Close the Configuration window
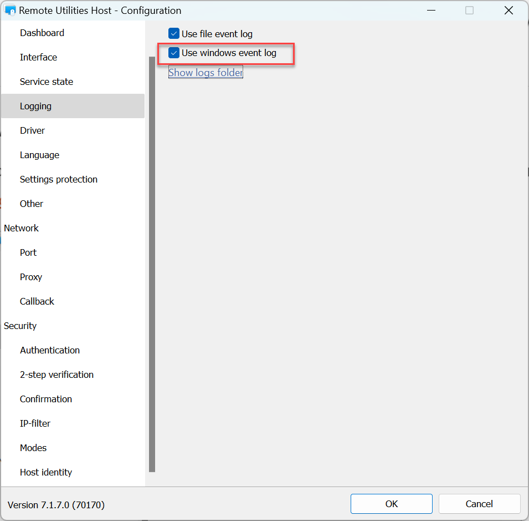Screen dimensions: 529x521 pos(509,11)
